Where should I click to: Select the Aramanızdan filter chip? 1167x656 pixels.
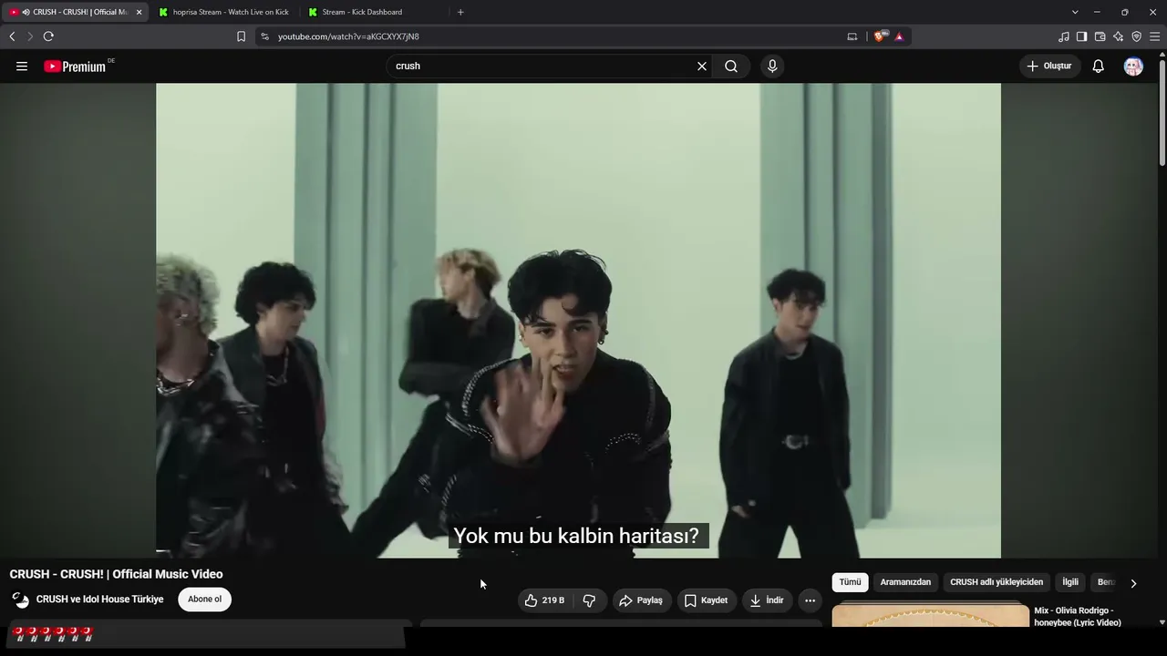point(905,582)
